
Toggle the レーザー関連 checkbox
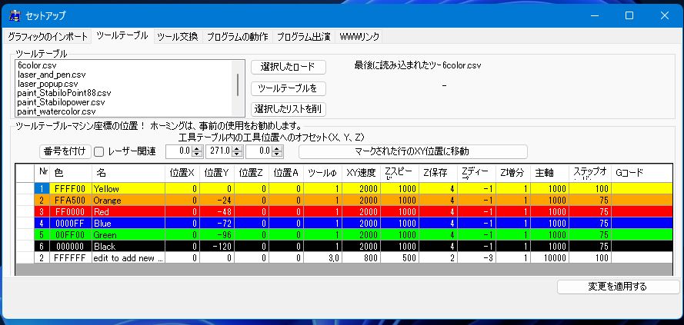[x=99, y=152]
